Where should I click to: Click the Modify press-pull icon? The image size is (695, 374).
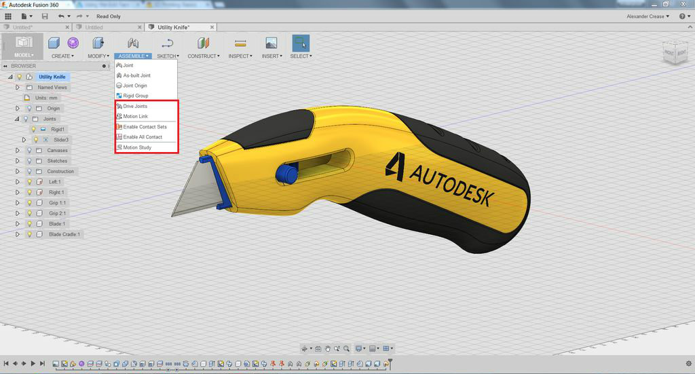pyautogui.click(x=98, y=43)
